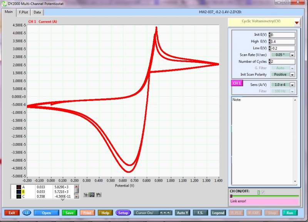Screen dimensions: 308x222
Task: Click the Note area scroll down arrow
Action: click(x=295, y=181)
